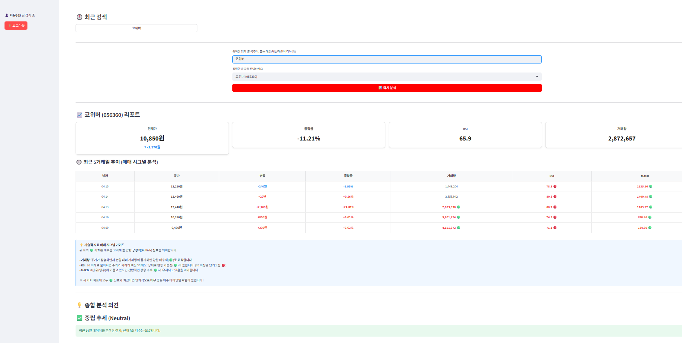The image size is (682, 343).
Task: Click the green volume dot beside 4,151,372
Action: click(459, 228)
